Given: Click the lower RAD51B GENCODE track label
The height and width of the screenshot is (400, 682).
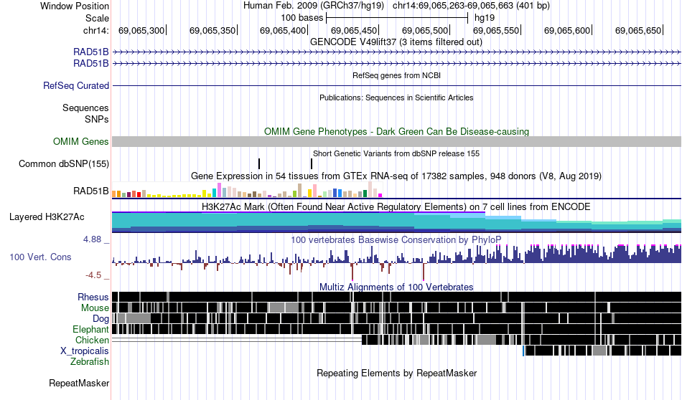Looking at the screenshot, I should (x=91, y=63).
